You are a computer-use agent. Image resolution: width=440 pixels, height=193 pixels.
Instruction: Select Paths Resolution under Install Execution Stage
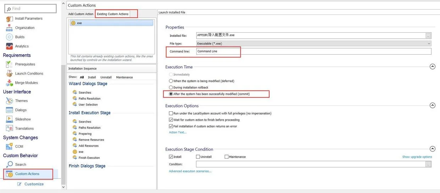point(89,128)
